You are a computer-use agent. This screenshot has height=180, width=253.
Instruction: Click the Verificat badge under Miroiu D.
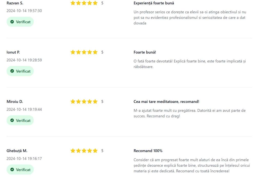click(x=20, y=120)
